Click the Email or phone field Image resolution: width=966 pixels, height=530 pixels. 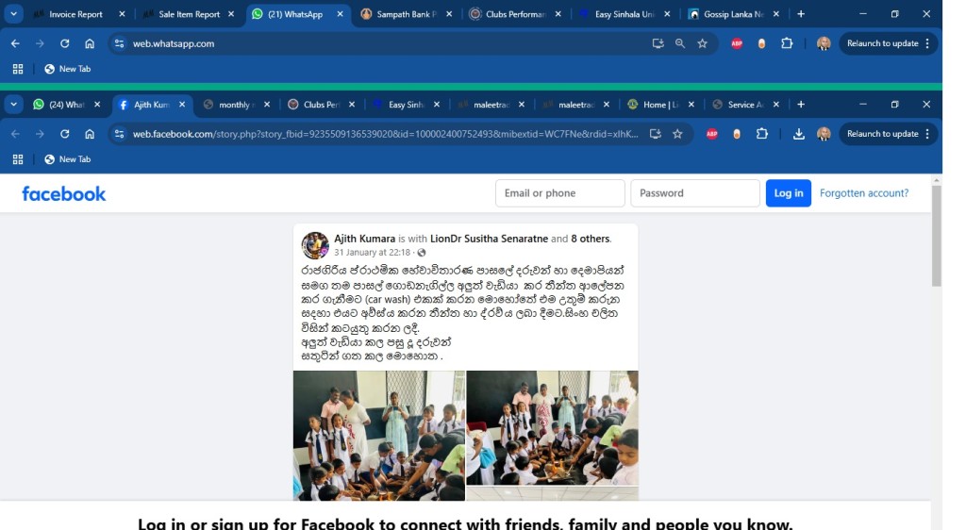coord(560,193)
